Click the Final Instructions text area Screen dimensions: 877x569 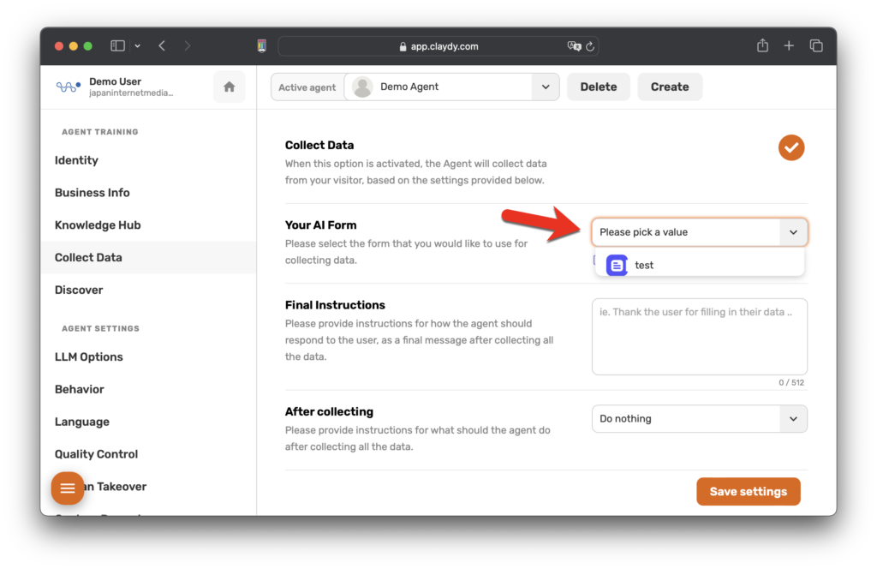(699, 336)
